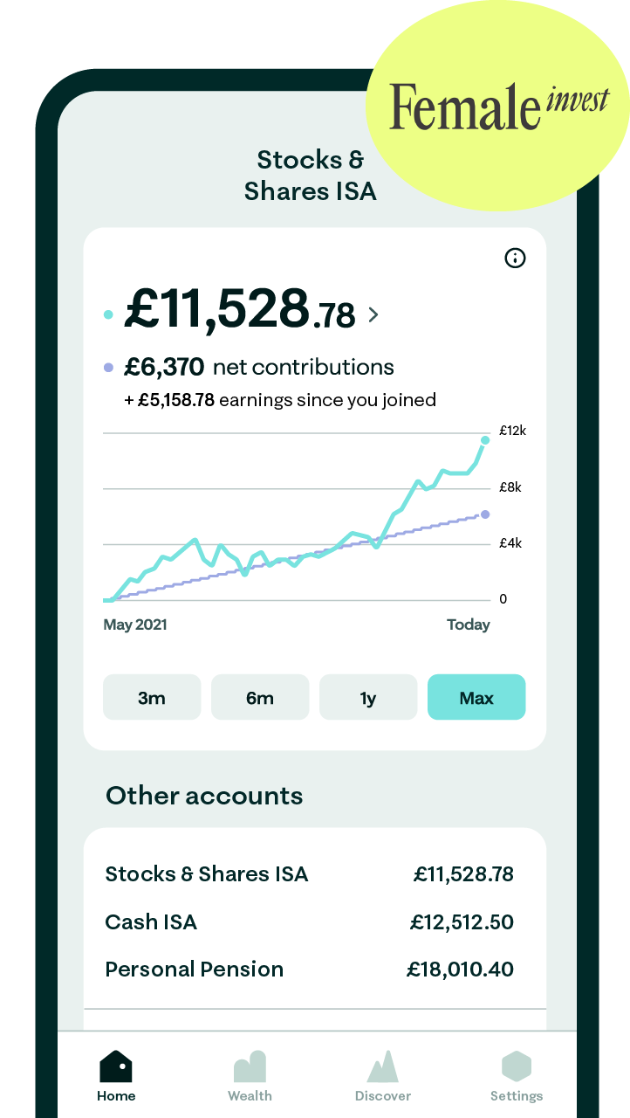Tap the Wealth chart icon
This screenshot has width=630, height=1118.
pos(250,1066)
